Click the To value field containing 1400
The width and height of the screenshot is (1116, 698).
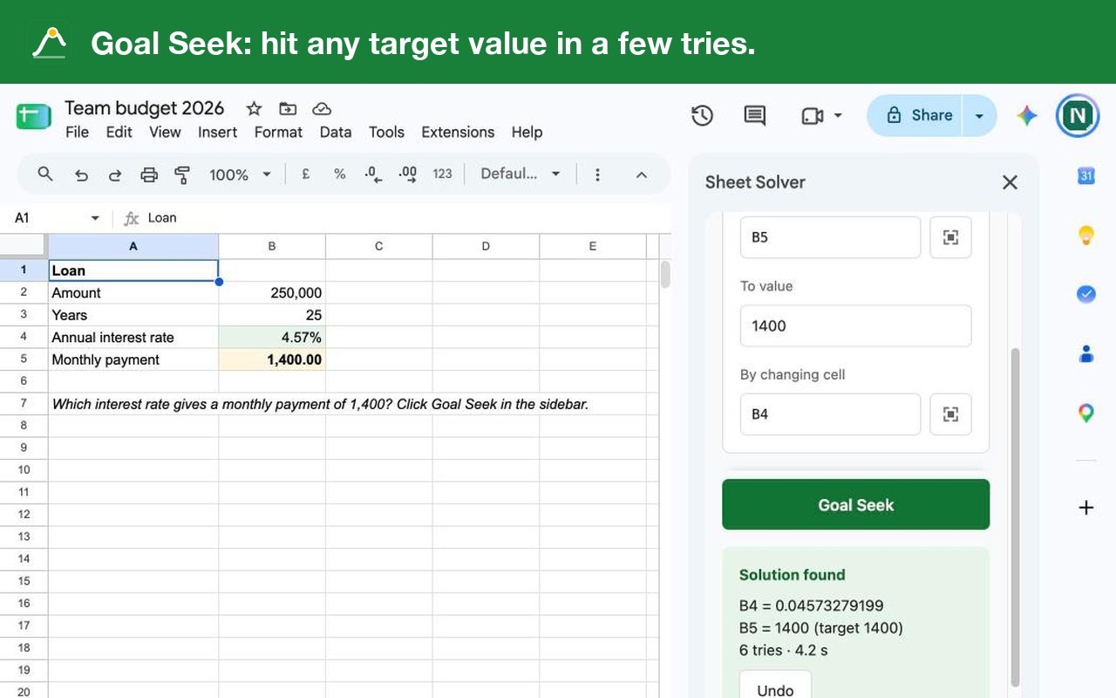point(855,325)
